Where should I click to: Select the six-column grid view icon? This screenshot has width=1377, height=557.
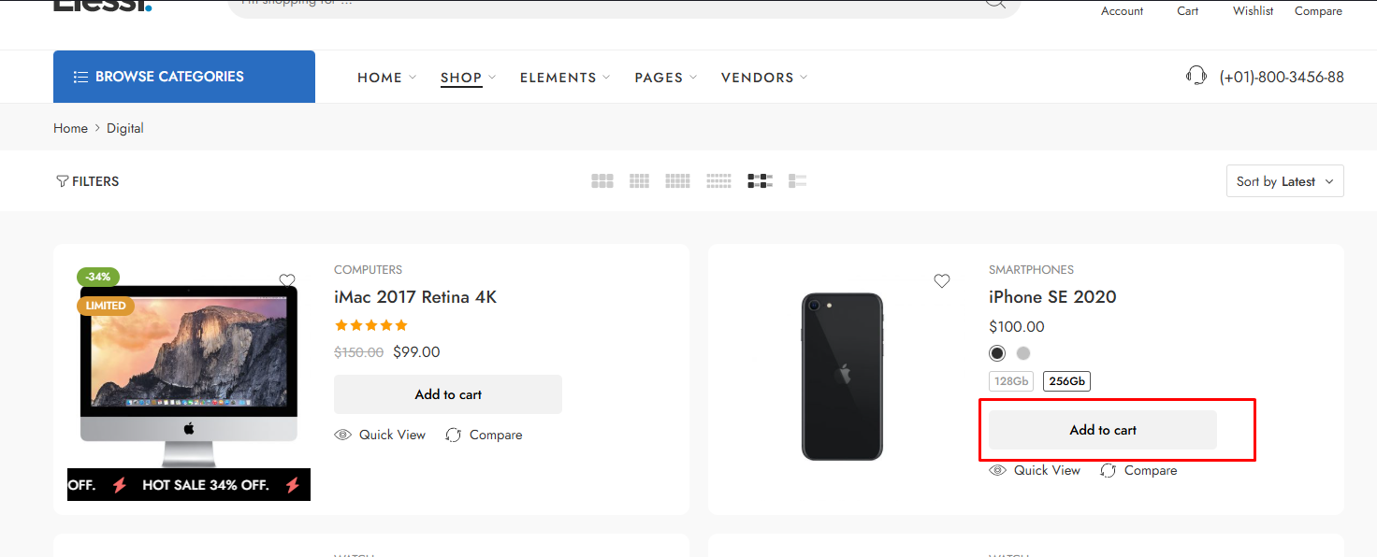[718, 181]
